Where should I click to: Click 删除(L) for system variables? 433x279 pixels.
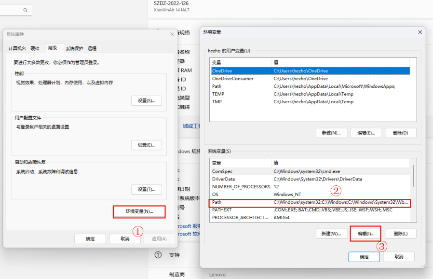pyautogui.click(x=401, y=234)
